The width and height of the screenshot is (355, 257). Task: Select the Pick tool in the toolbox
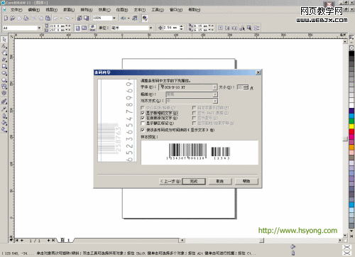(4, 39)
